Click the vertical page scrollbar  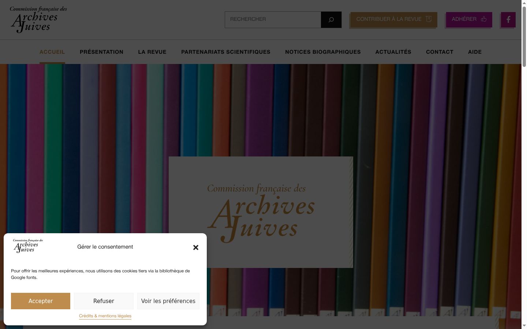(524, 37)
